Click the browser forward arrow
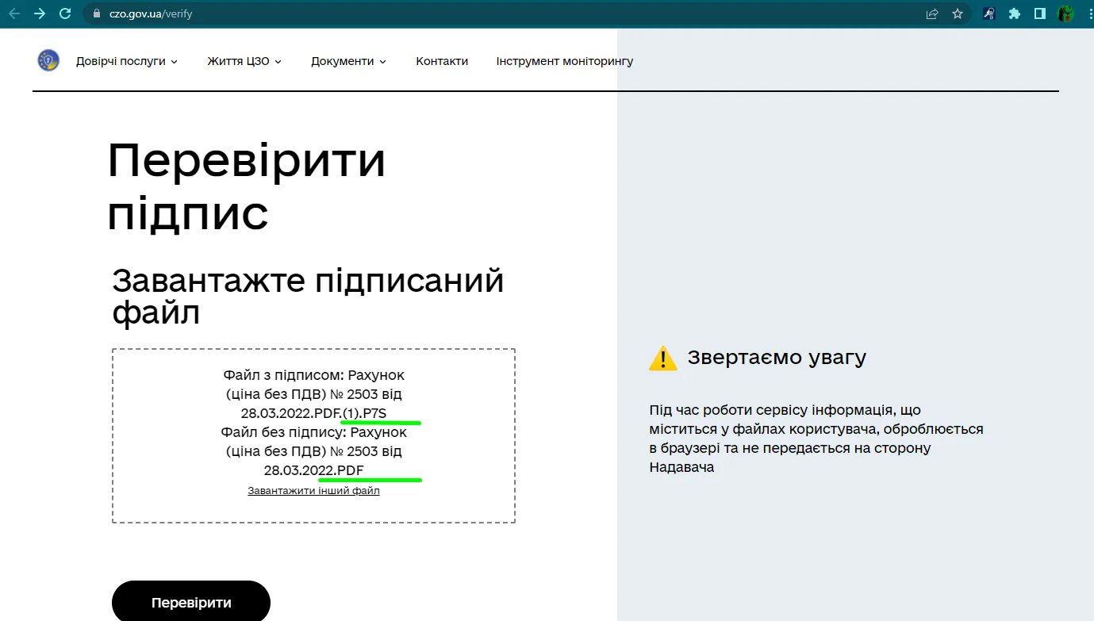 coord(40,13)
